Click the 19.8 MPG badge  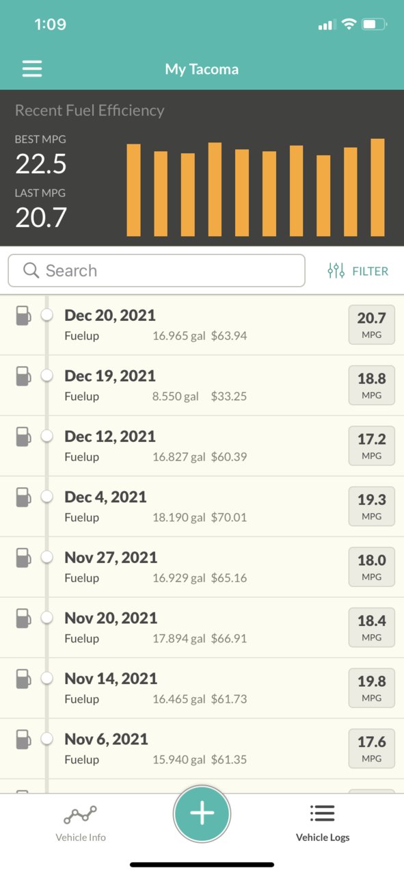(x=372, y=688)
